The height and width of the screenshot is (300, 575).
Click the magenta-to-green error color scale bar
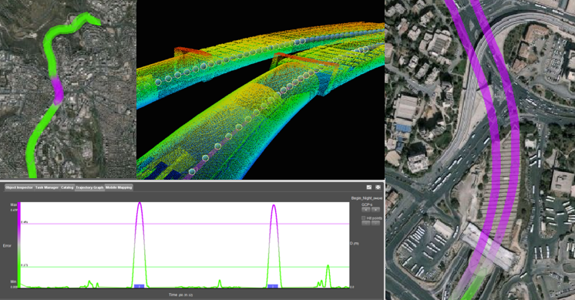coord(19,245)
